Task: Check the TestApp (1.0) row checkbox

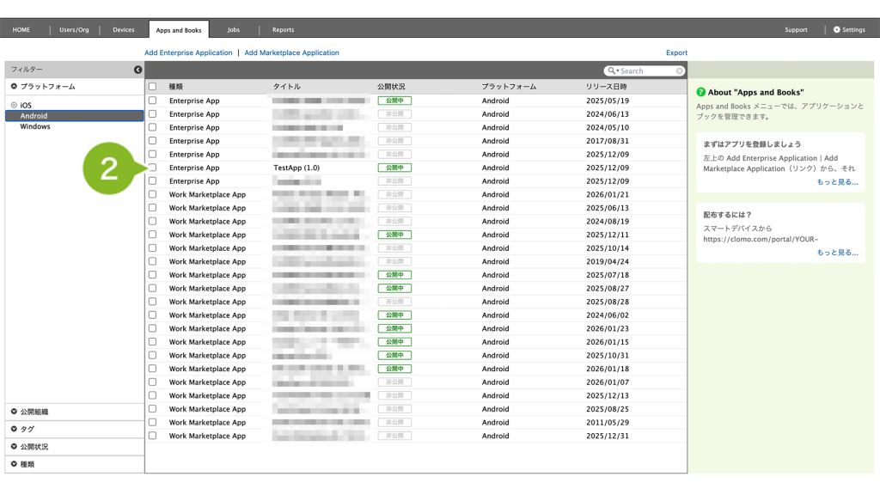Action: click(153, 168)
